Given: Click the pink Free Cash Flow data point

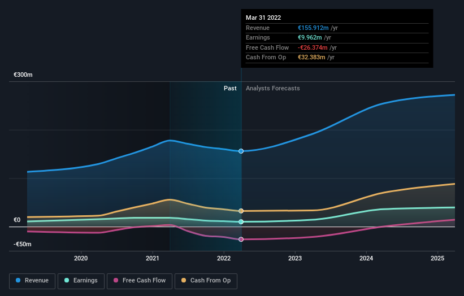Looking at the screenshot, I should (x=241, y=239).
